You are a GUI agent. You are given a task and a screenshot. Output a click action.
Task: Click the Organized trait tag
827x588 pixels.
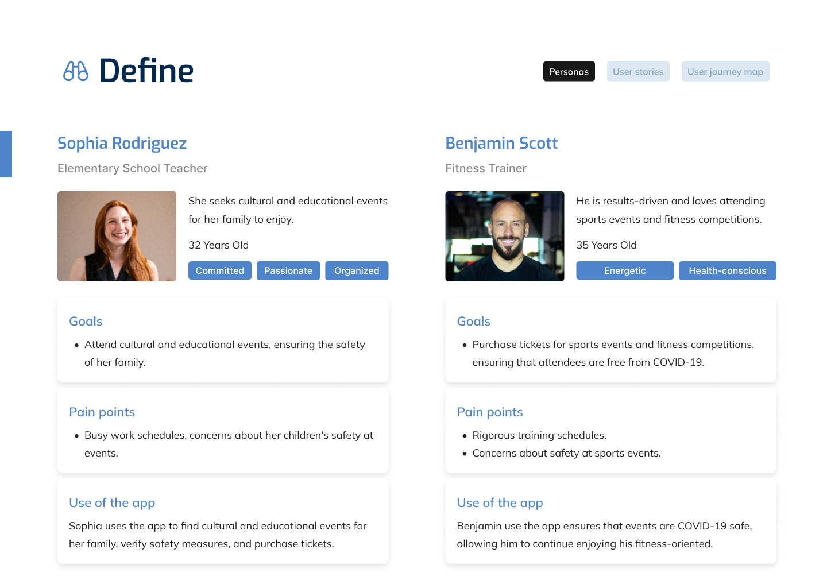point(356,270)
